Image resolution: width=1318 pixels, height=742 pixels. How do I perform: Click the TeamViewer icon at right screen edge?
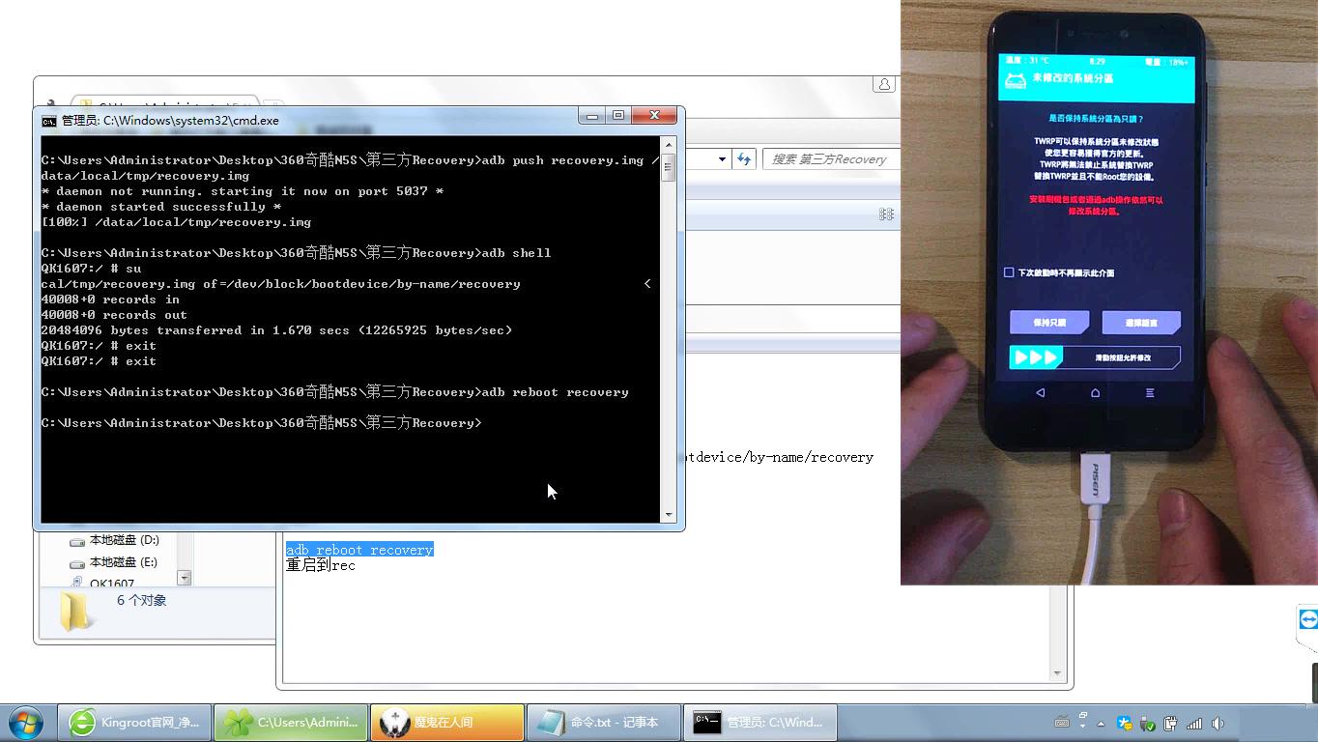click(1308, 619)
